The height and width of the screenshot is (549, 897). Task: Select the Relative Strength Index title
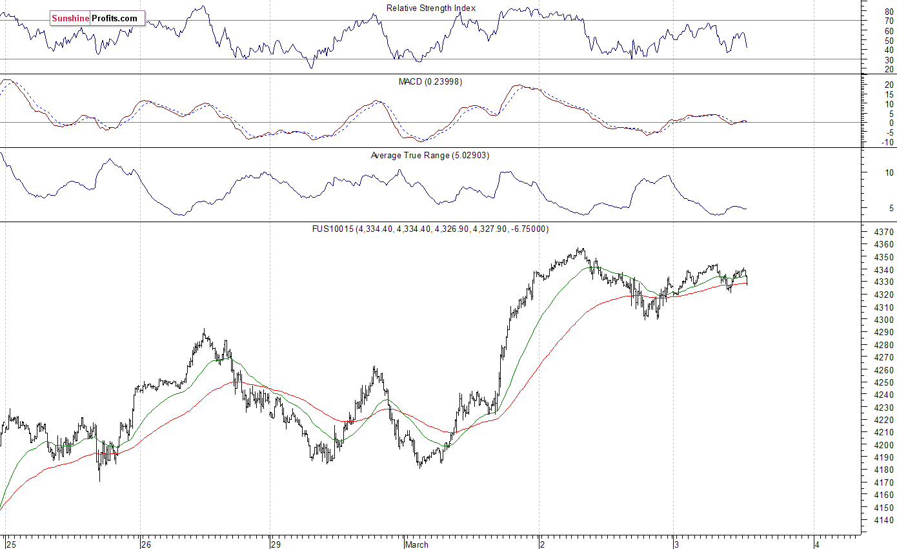point(431,8)
